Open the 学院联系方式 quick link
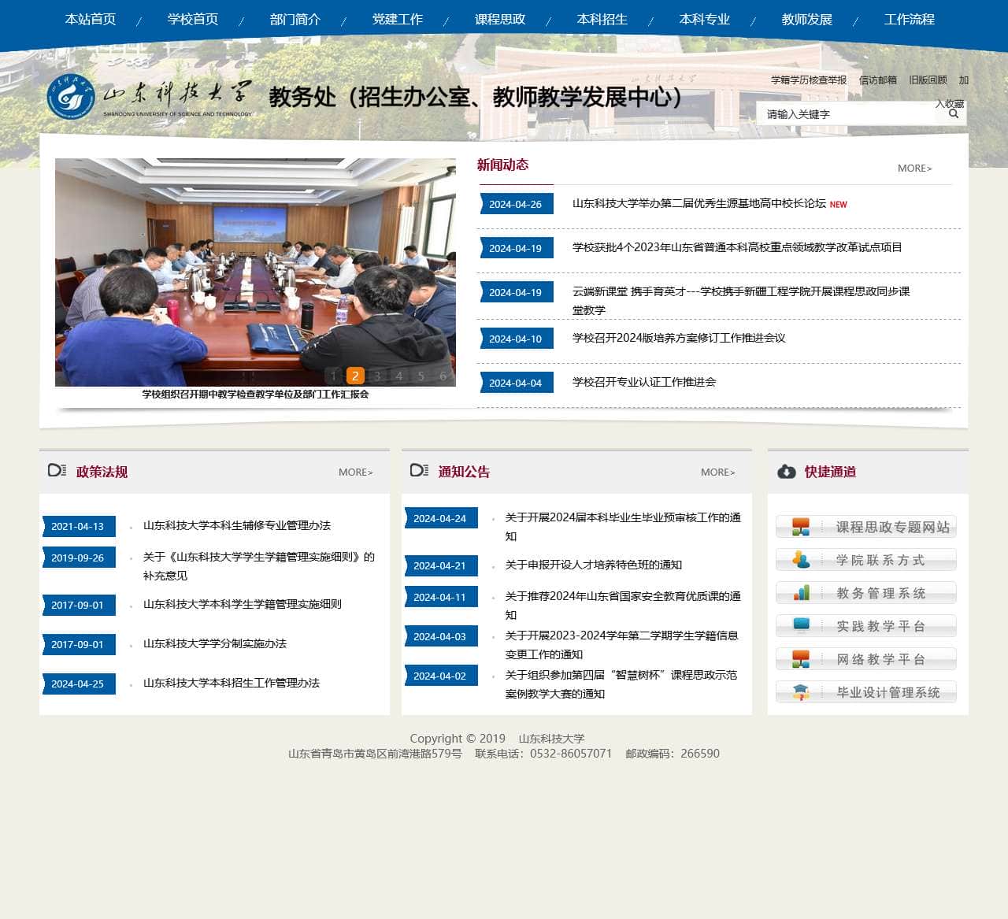 click(866, 560)
